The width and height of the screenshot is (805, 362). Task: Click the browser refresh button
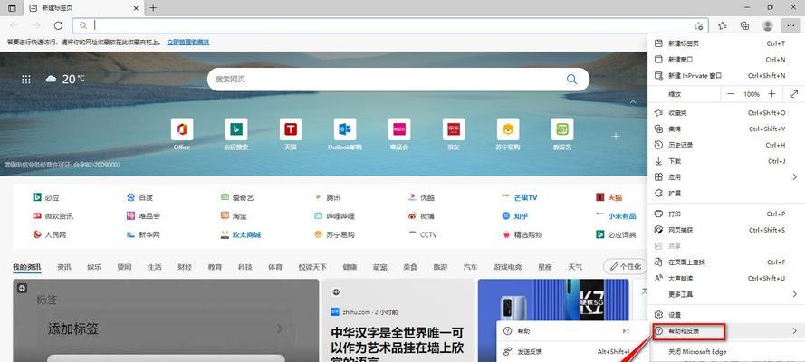tap(59, 25)
